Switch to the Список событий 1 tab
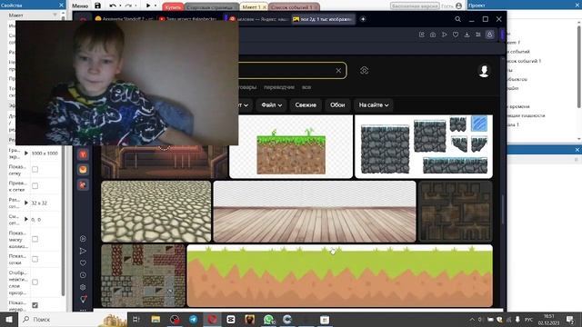582x327 pixels. [x=294, y=7]
